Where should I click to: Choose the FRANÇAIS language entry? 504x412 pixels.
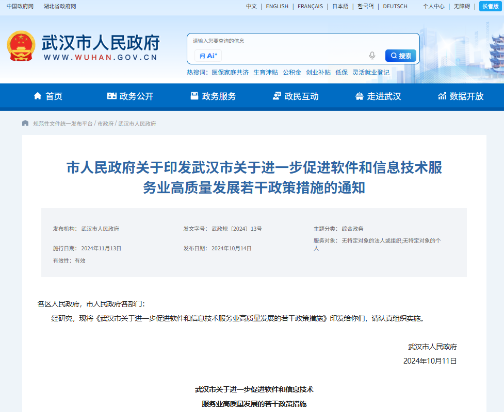click(310, 6)
